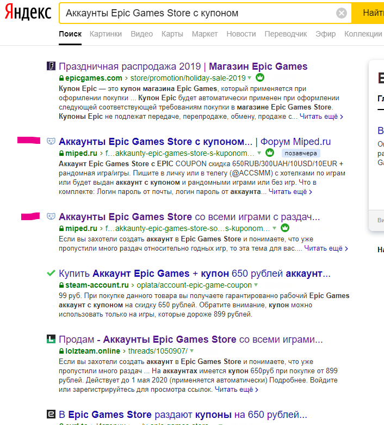This screenshot has height=425, width=384.
Task: Click Читать ещё in the EPIC COUPON snippet
Action: click(290, 192)
